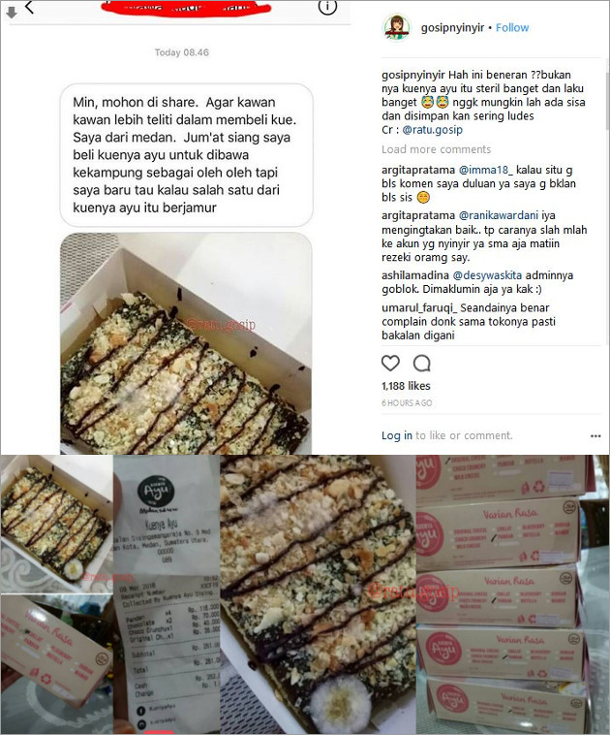Click the 1,188 likes count
The image size is (610, 735).
click(x=406, y=386)
